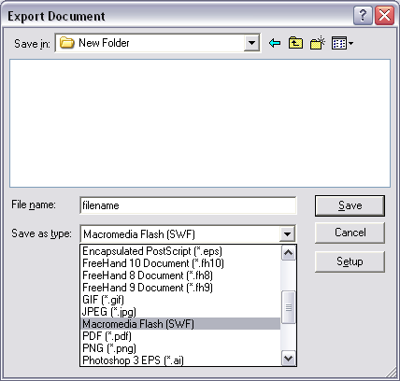Screen dimensions: 400x381
Task: Create a new folder with the toolbar icon
Action: tap(318, 43)
